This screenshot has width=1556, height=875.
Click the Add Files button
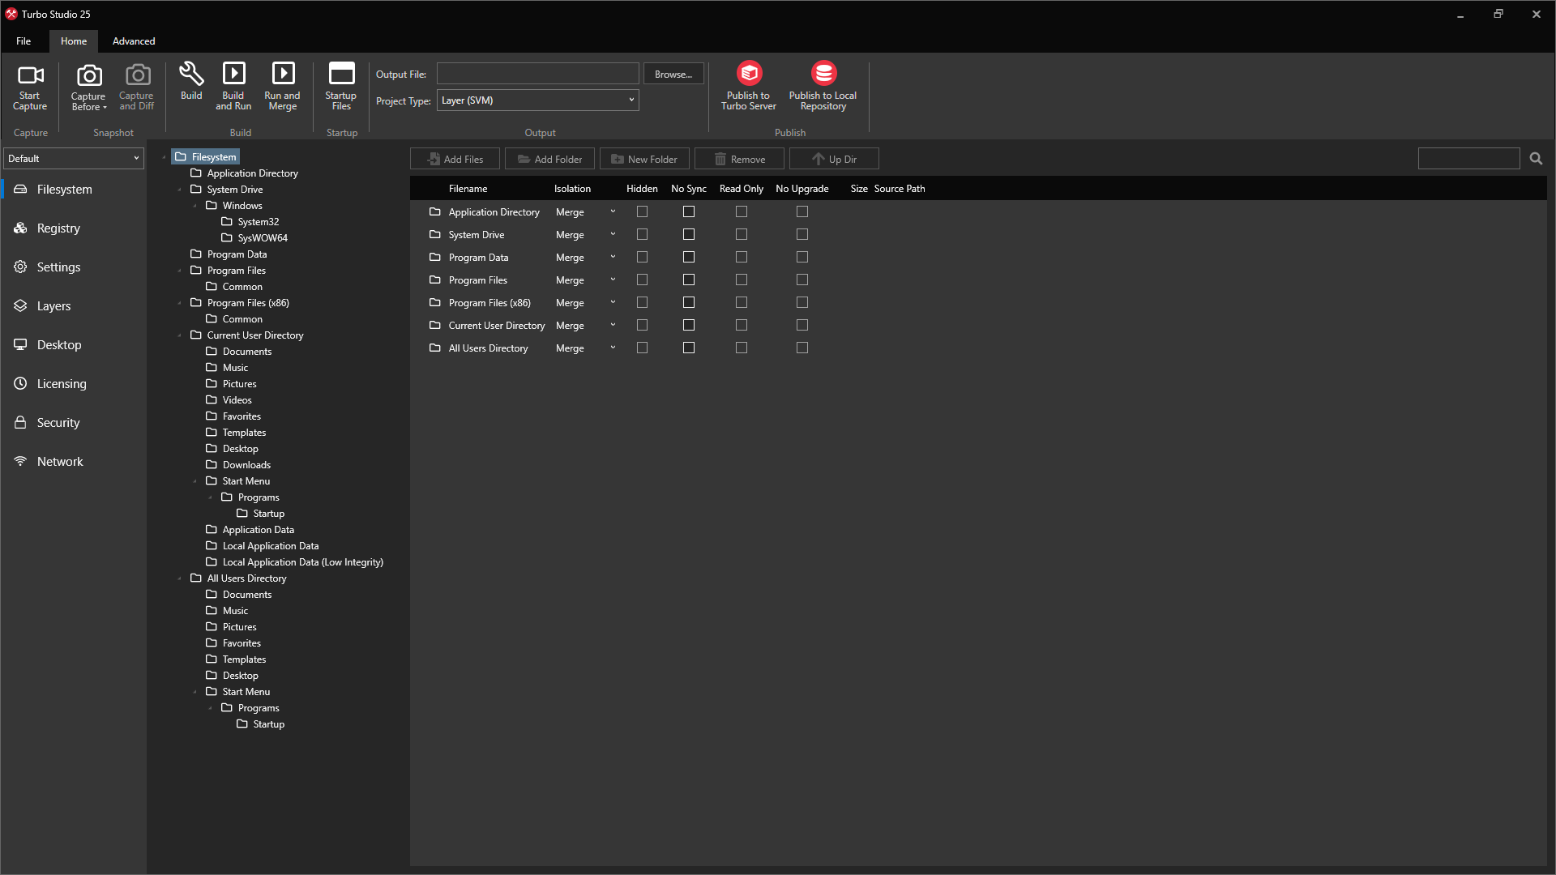pos(455,159)
